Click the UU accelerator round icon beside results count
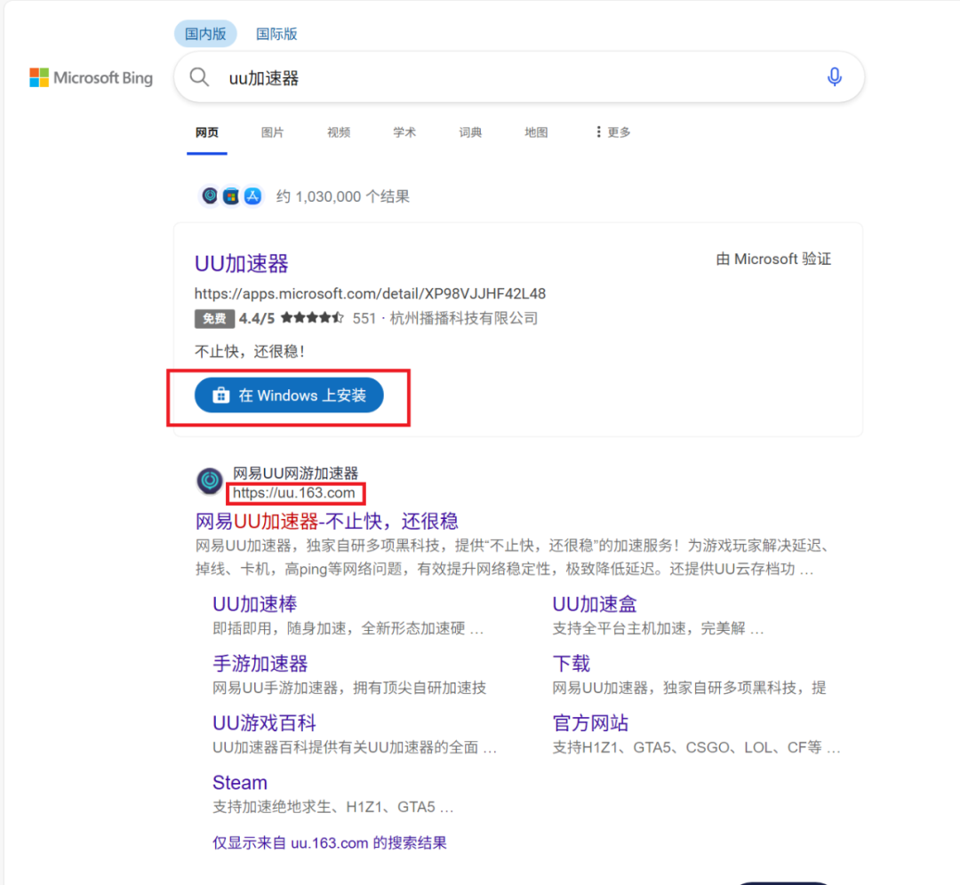 coord(210,195)
